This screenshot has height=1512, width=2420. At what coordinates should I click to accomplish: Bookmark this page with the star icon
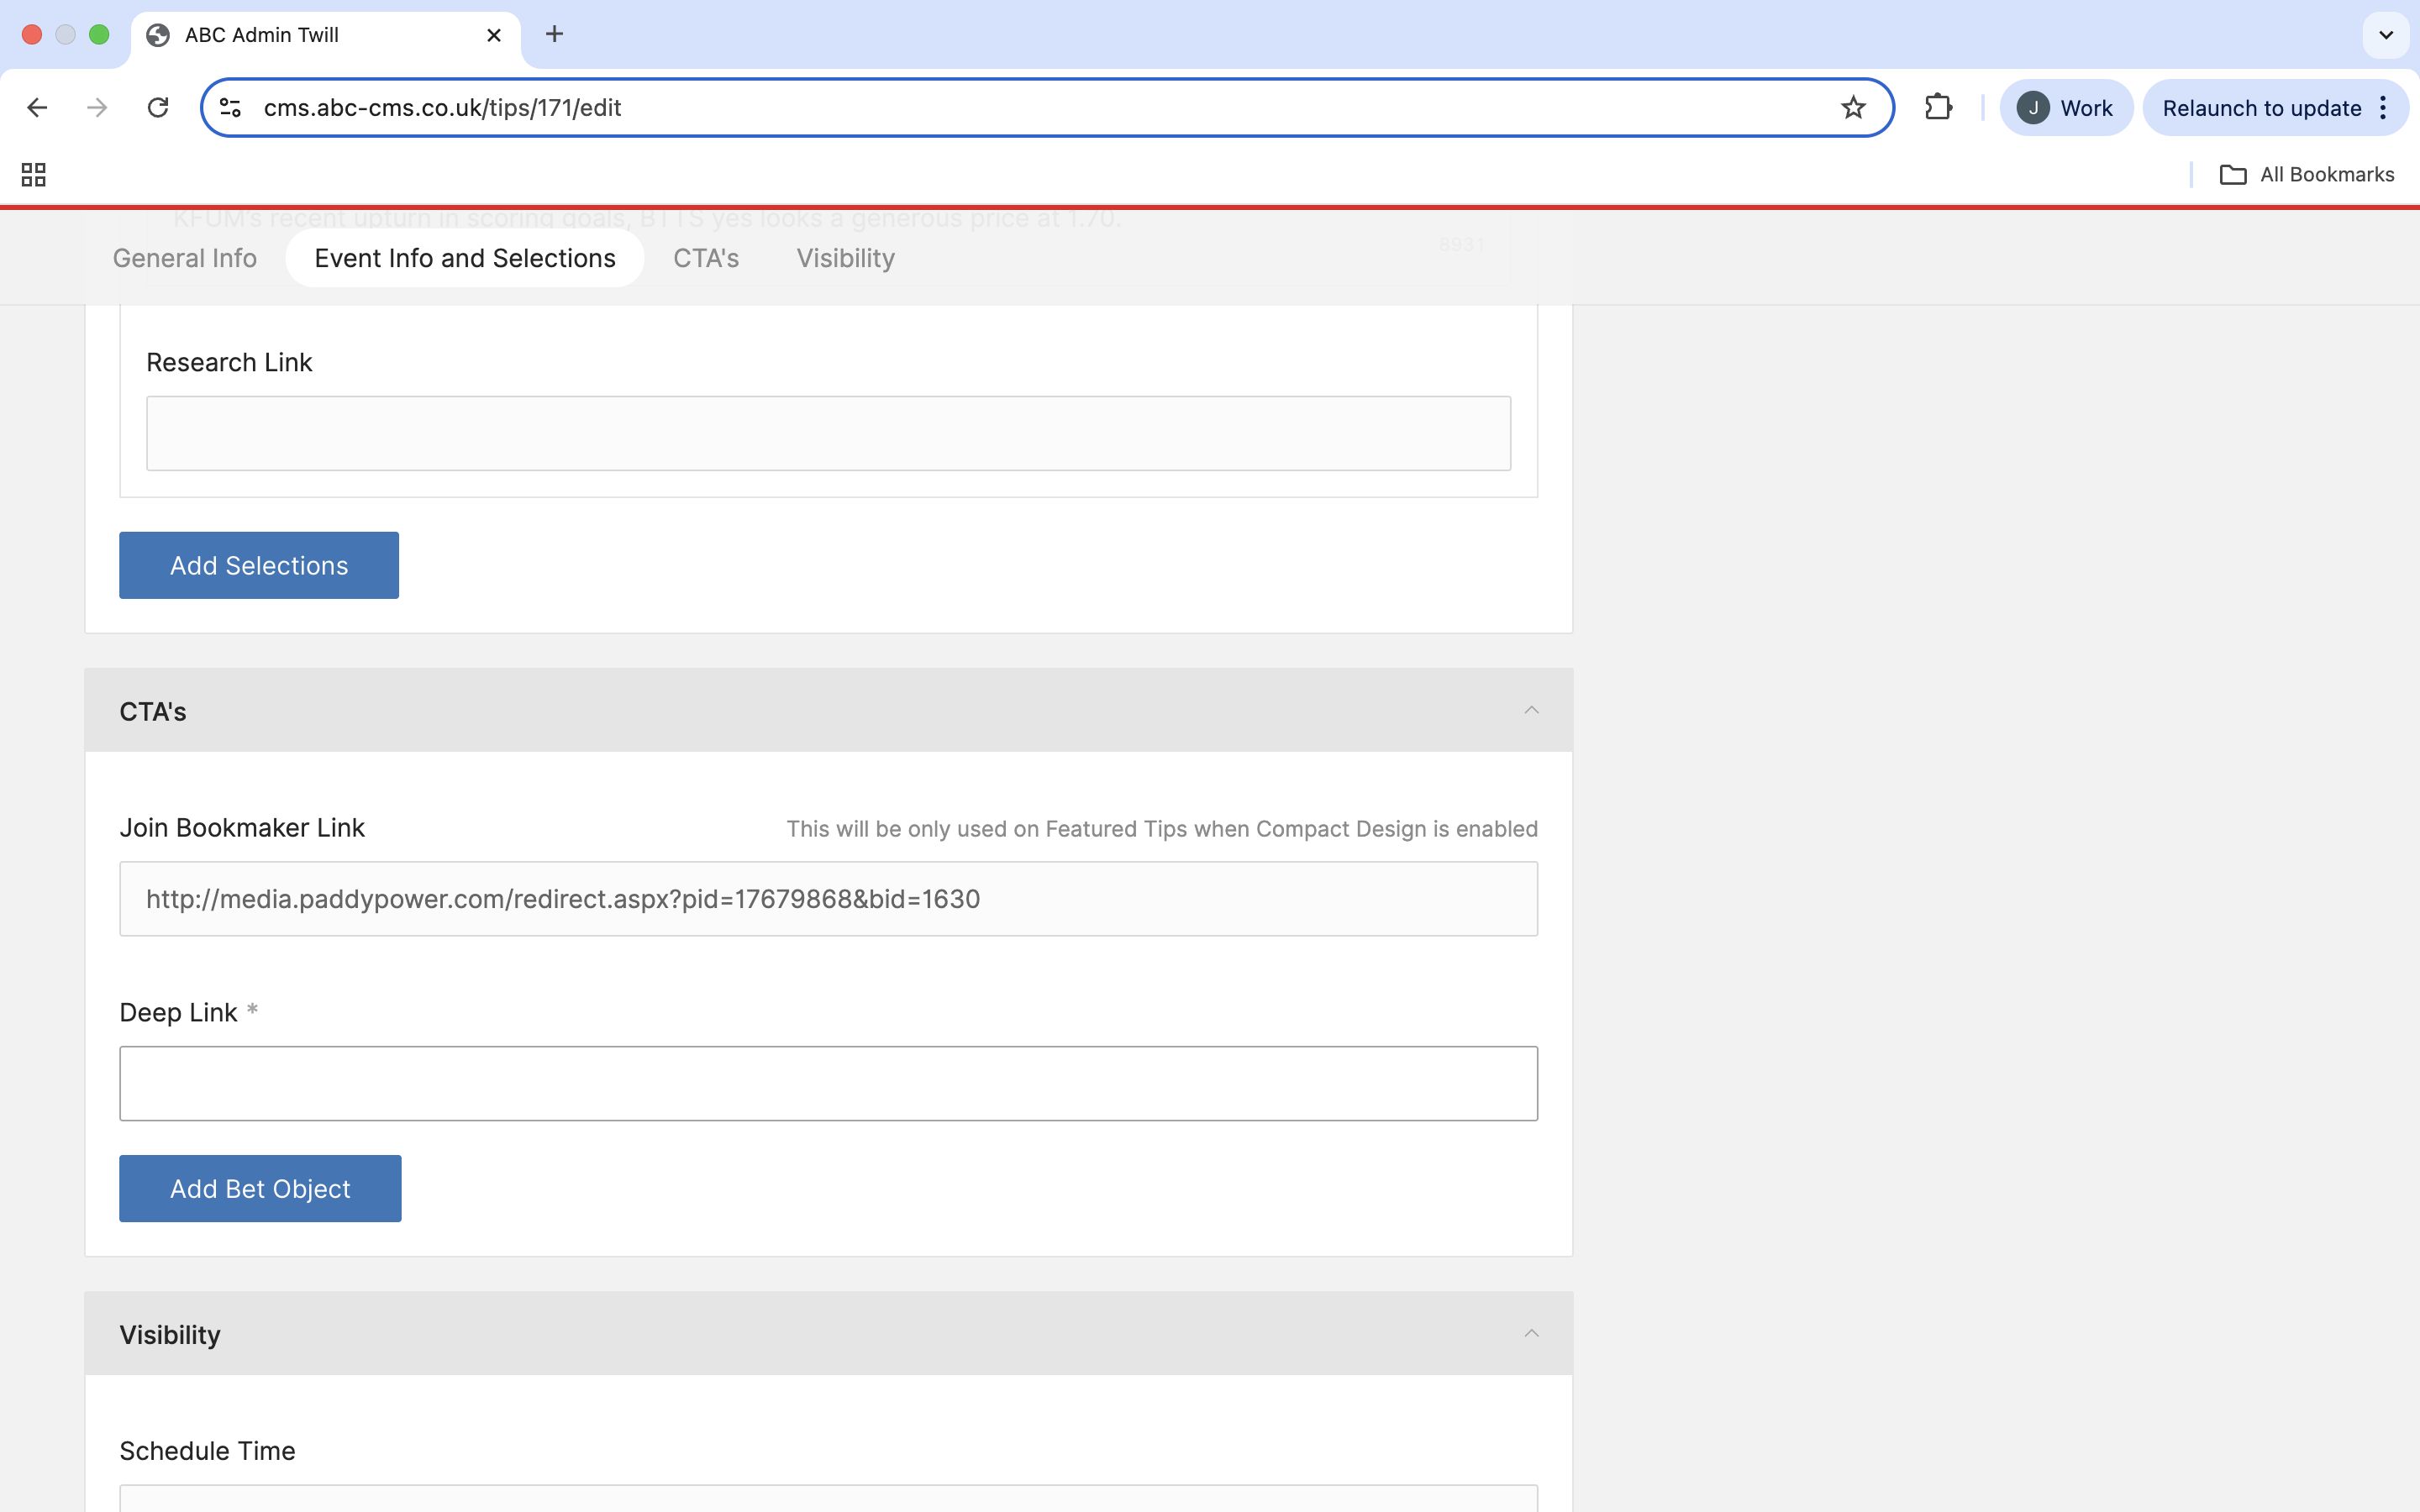tap(1853, 108)
